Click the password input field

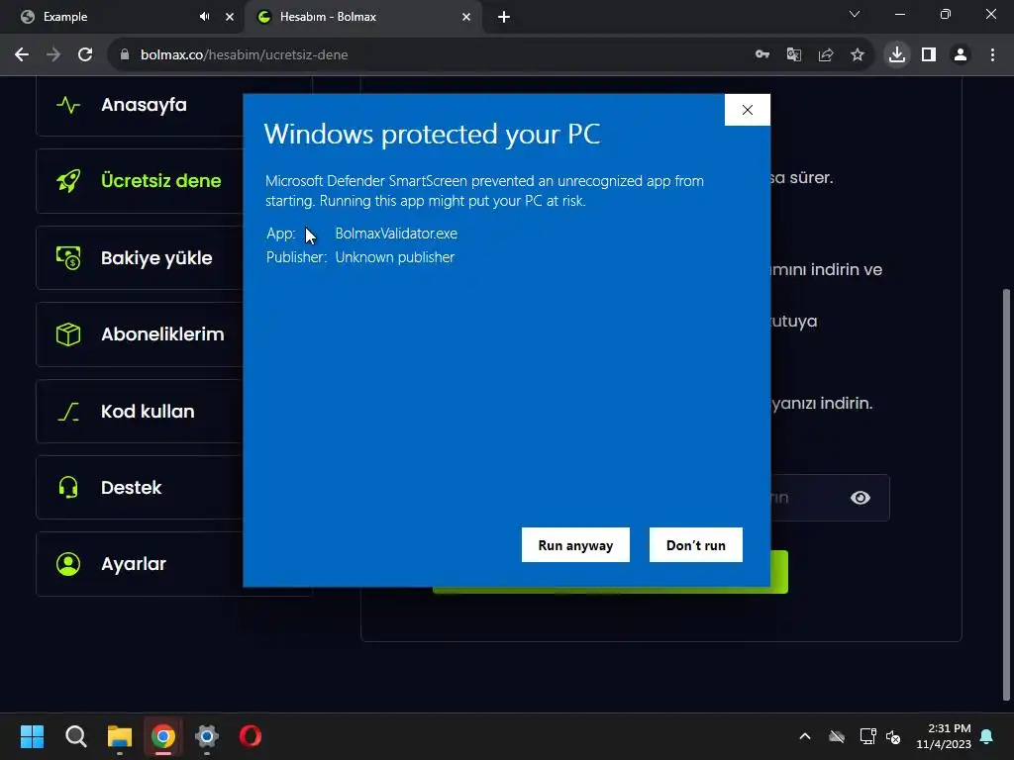pyautogui.click(x=830, y=498)
